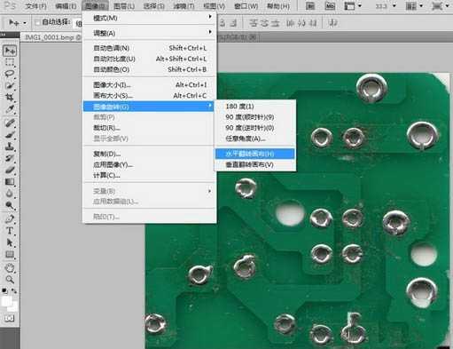Launch Bridge from the application bar
The height and width of the screenshot is (349, 453).
(310, 5)
